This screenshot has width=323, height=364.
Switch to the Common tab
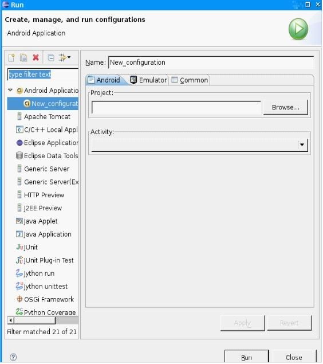190,80
